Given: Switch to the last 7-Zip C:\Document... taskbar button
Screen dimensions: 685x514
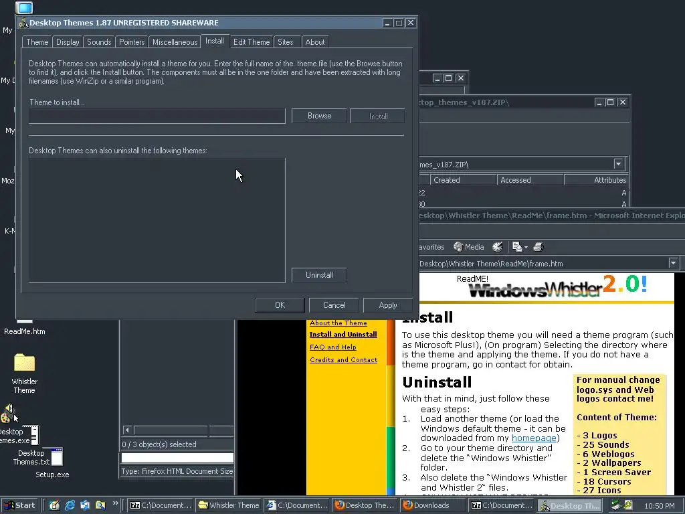Looking at the screenshot, I should pos(502,505).
